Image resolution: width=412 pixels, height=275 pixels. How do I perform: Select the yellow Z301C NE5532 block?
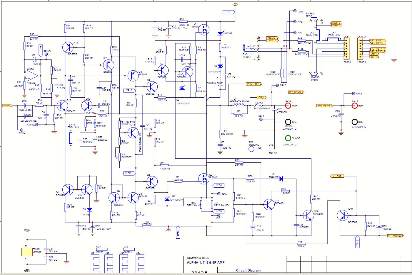[x=27, y=252]
